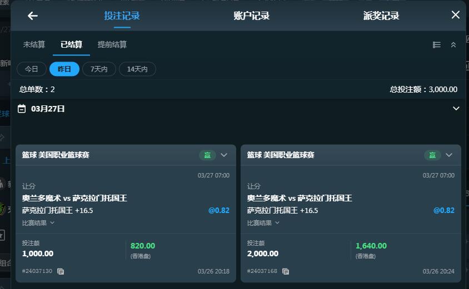Collapse the second bet card via its chevron
Image resolution: width=469 pixels, height=289 pixels.
tap(449, 155)
